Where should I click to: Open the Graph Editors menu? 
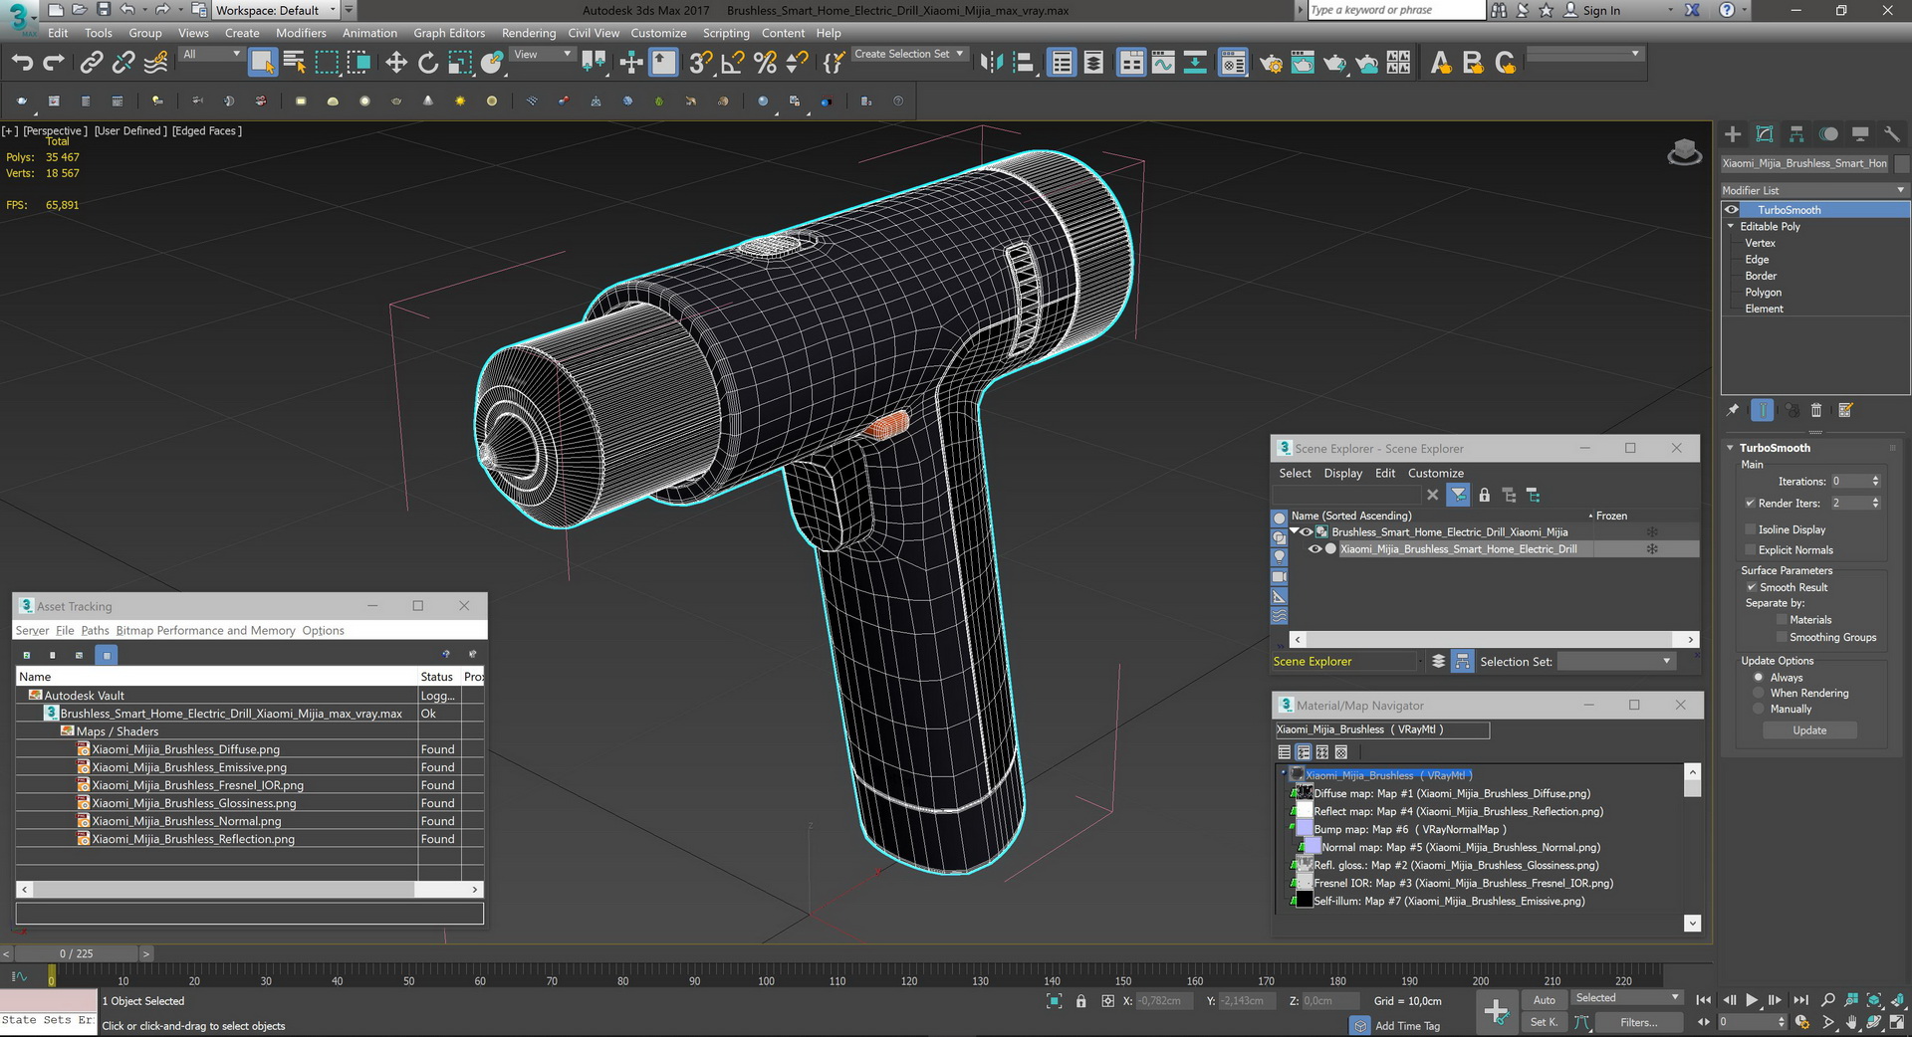point(449,33)
